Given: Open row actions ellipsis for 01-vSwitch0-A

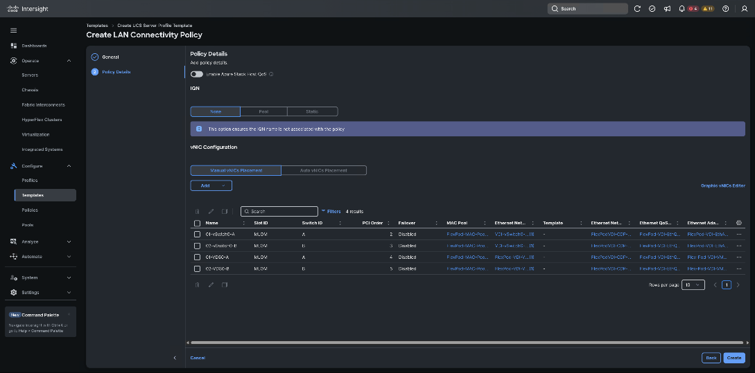Looking at the screenshot, I should point(739,235).
